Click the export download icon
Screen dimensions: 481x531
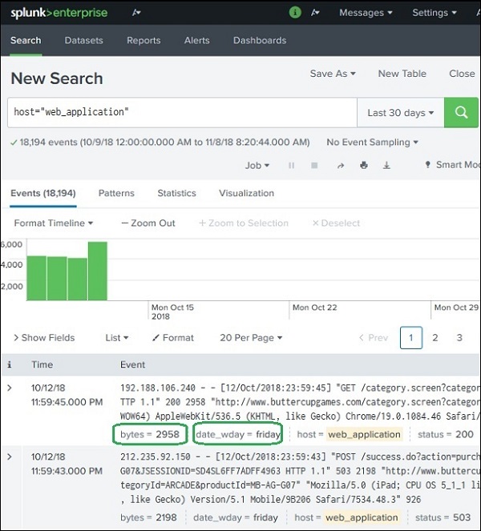[386, 166]
